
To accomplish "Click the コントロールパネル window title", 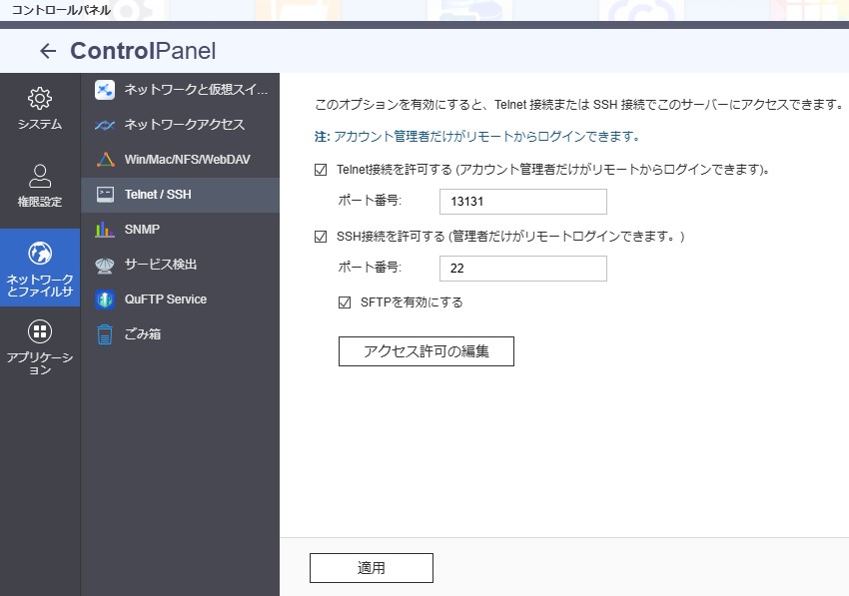I will tap(61, 10).
